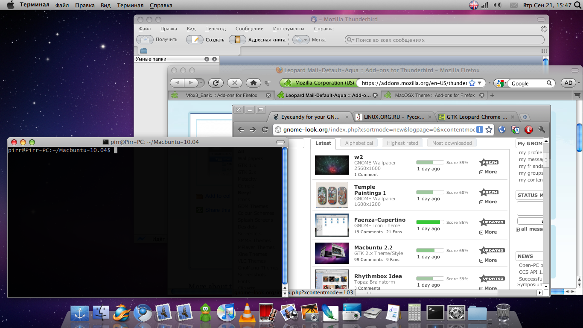Switch to GTK Leopard Chrome tab
The height and width of the screenshot is (328, 583).
point(477,117)
